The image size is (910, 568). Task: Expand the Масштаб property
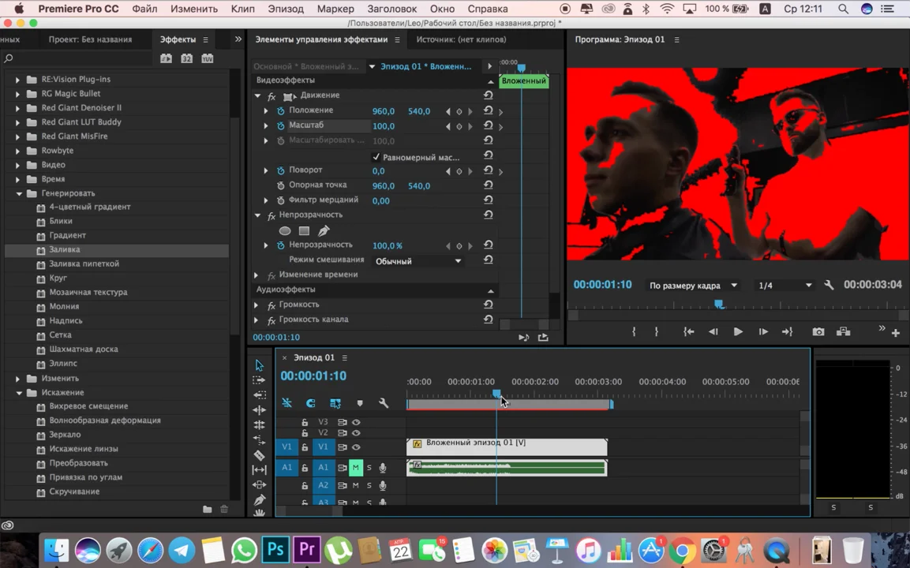coord(266,125)
